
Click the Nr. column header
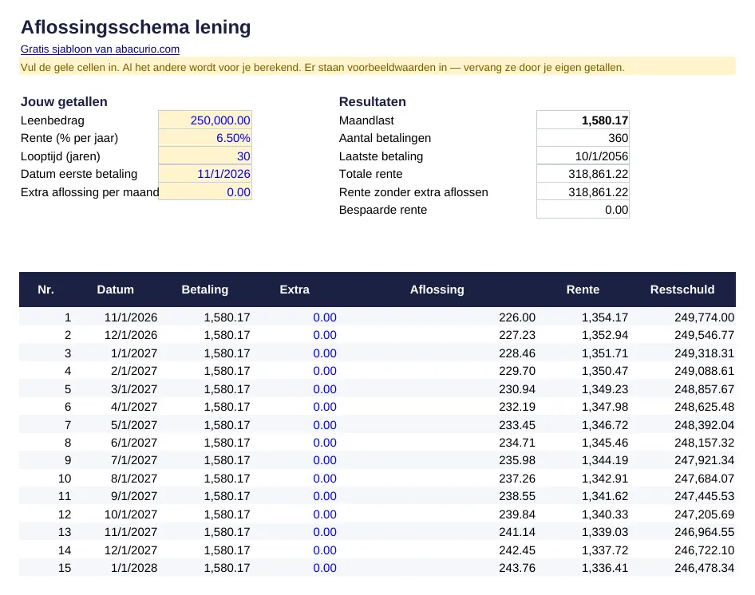coord(45,290)
